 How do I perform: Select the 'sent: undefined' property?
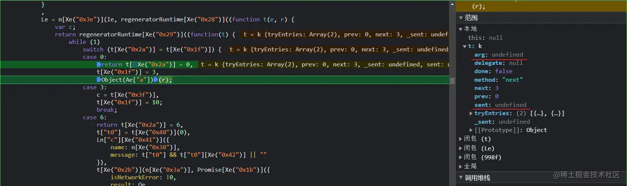(500, 105)
